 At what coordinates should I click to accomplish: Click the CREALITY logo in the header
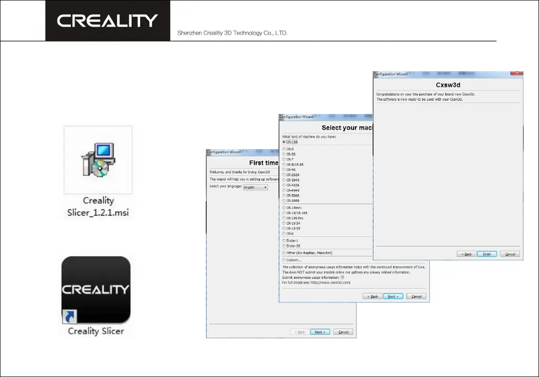click(x=107, y=20)
